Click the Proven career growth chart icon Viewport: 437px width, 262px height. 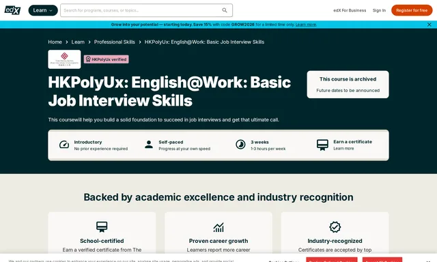(218, 227)
